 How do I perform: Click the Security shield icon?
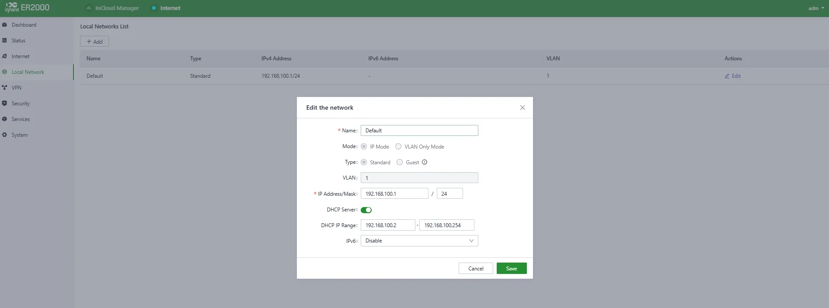pyautogui.click(x=4, y=104)
